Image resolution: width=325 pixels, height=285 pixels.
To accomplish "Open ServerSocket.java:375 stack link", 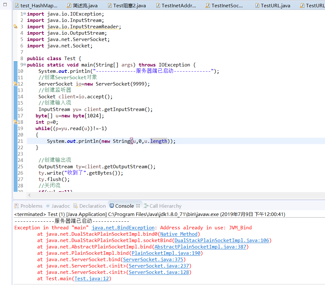I will click(x=153, y=260).
